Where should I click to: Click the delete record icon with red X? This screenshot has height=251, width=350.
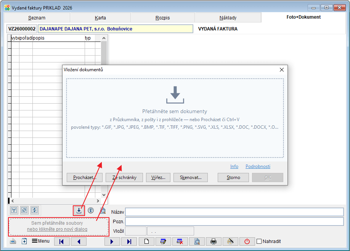[180, 241]
